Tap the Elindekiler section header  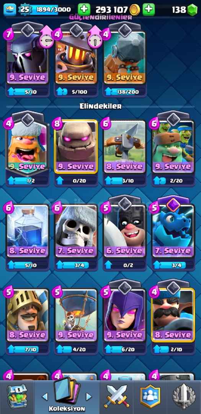coord(100,106)
